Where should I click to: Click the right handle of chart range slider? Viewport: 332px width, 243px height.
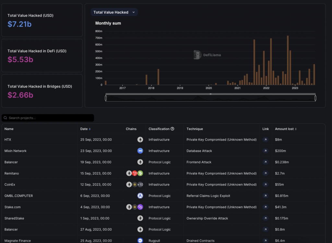point(315,98)
